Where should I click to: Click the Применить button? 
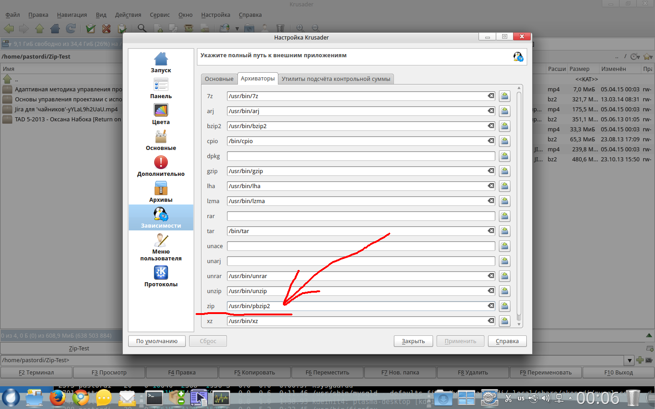click(460, 341)
